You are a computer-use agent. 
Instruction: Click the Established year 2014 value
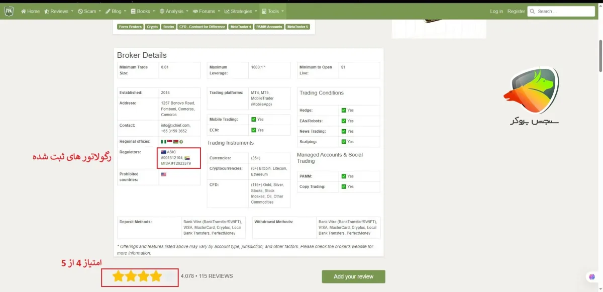coord(165,92)
